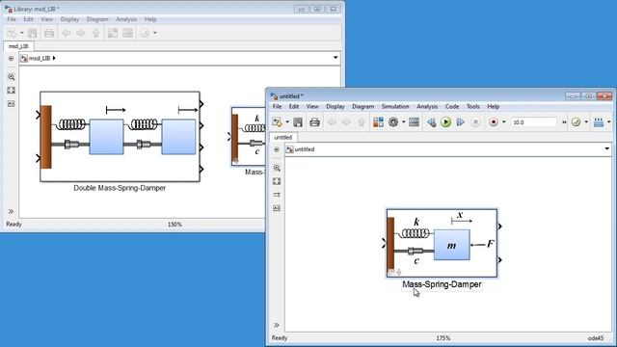
Task: Click the build model icon at toolbar end
Action: click(x=599, y=122)
